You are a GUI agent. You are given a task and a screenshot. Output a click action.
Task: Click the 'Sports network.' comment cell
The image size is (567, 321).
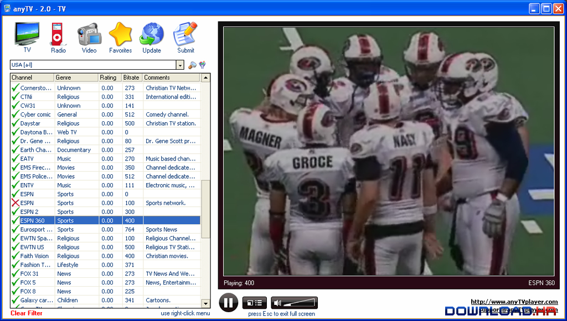click(166, 203)
